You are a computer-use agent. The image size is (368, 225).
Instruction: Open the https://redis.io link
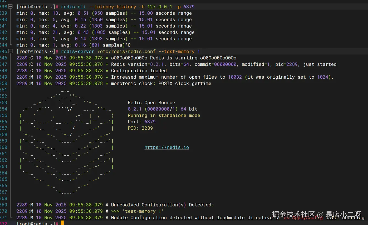(166, 147)
